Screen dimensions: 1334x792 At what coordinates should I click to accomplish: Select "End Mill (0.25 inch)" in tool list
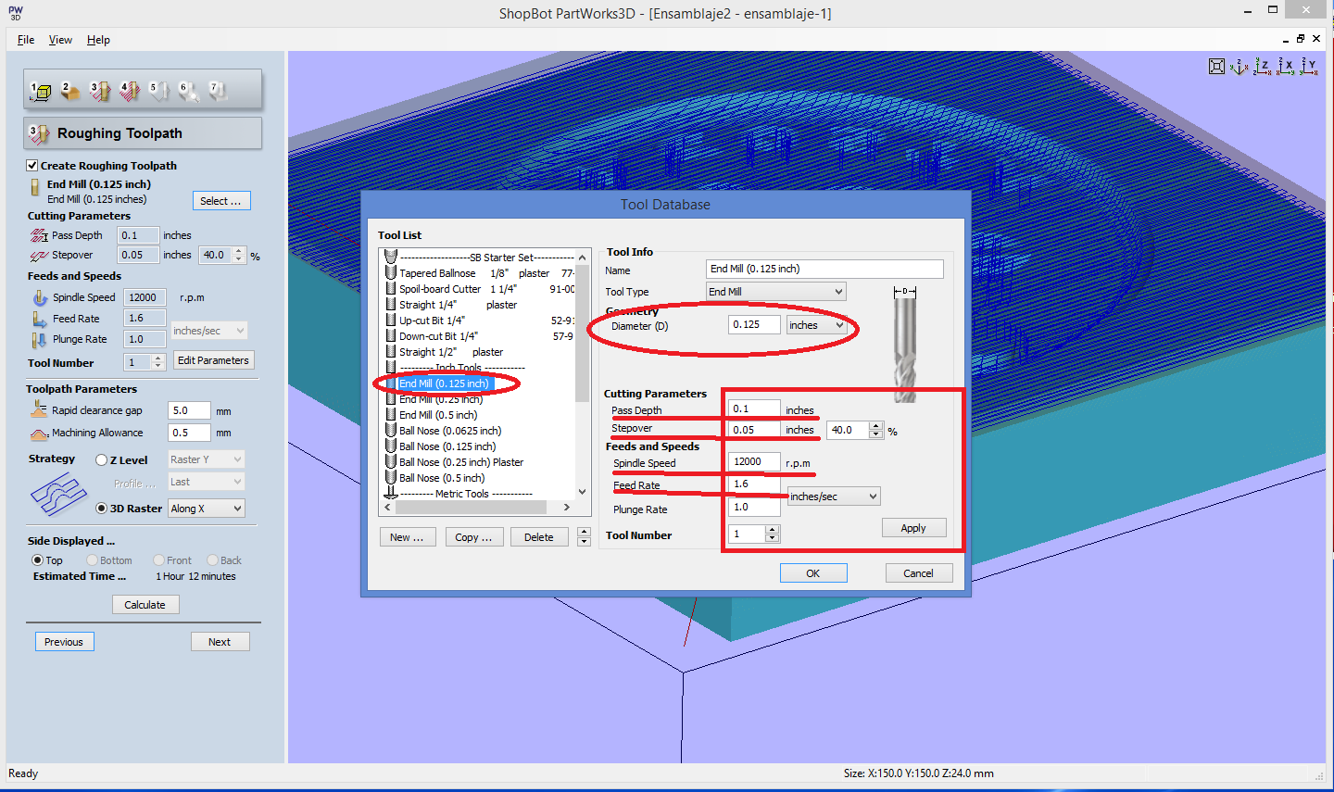click(441, 399)
